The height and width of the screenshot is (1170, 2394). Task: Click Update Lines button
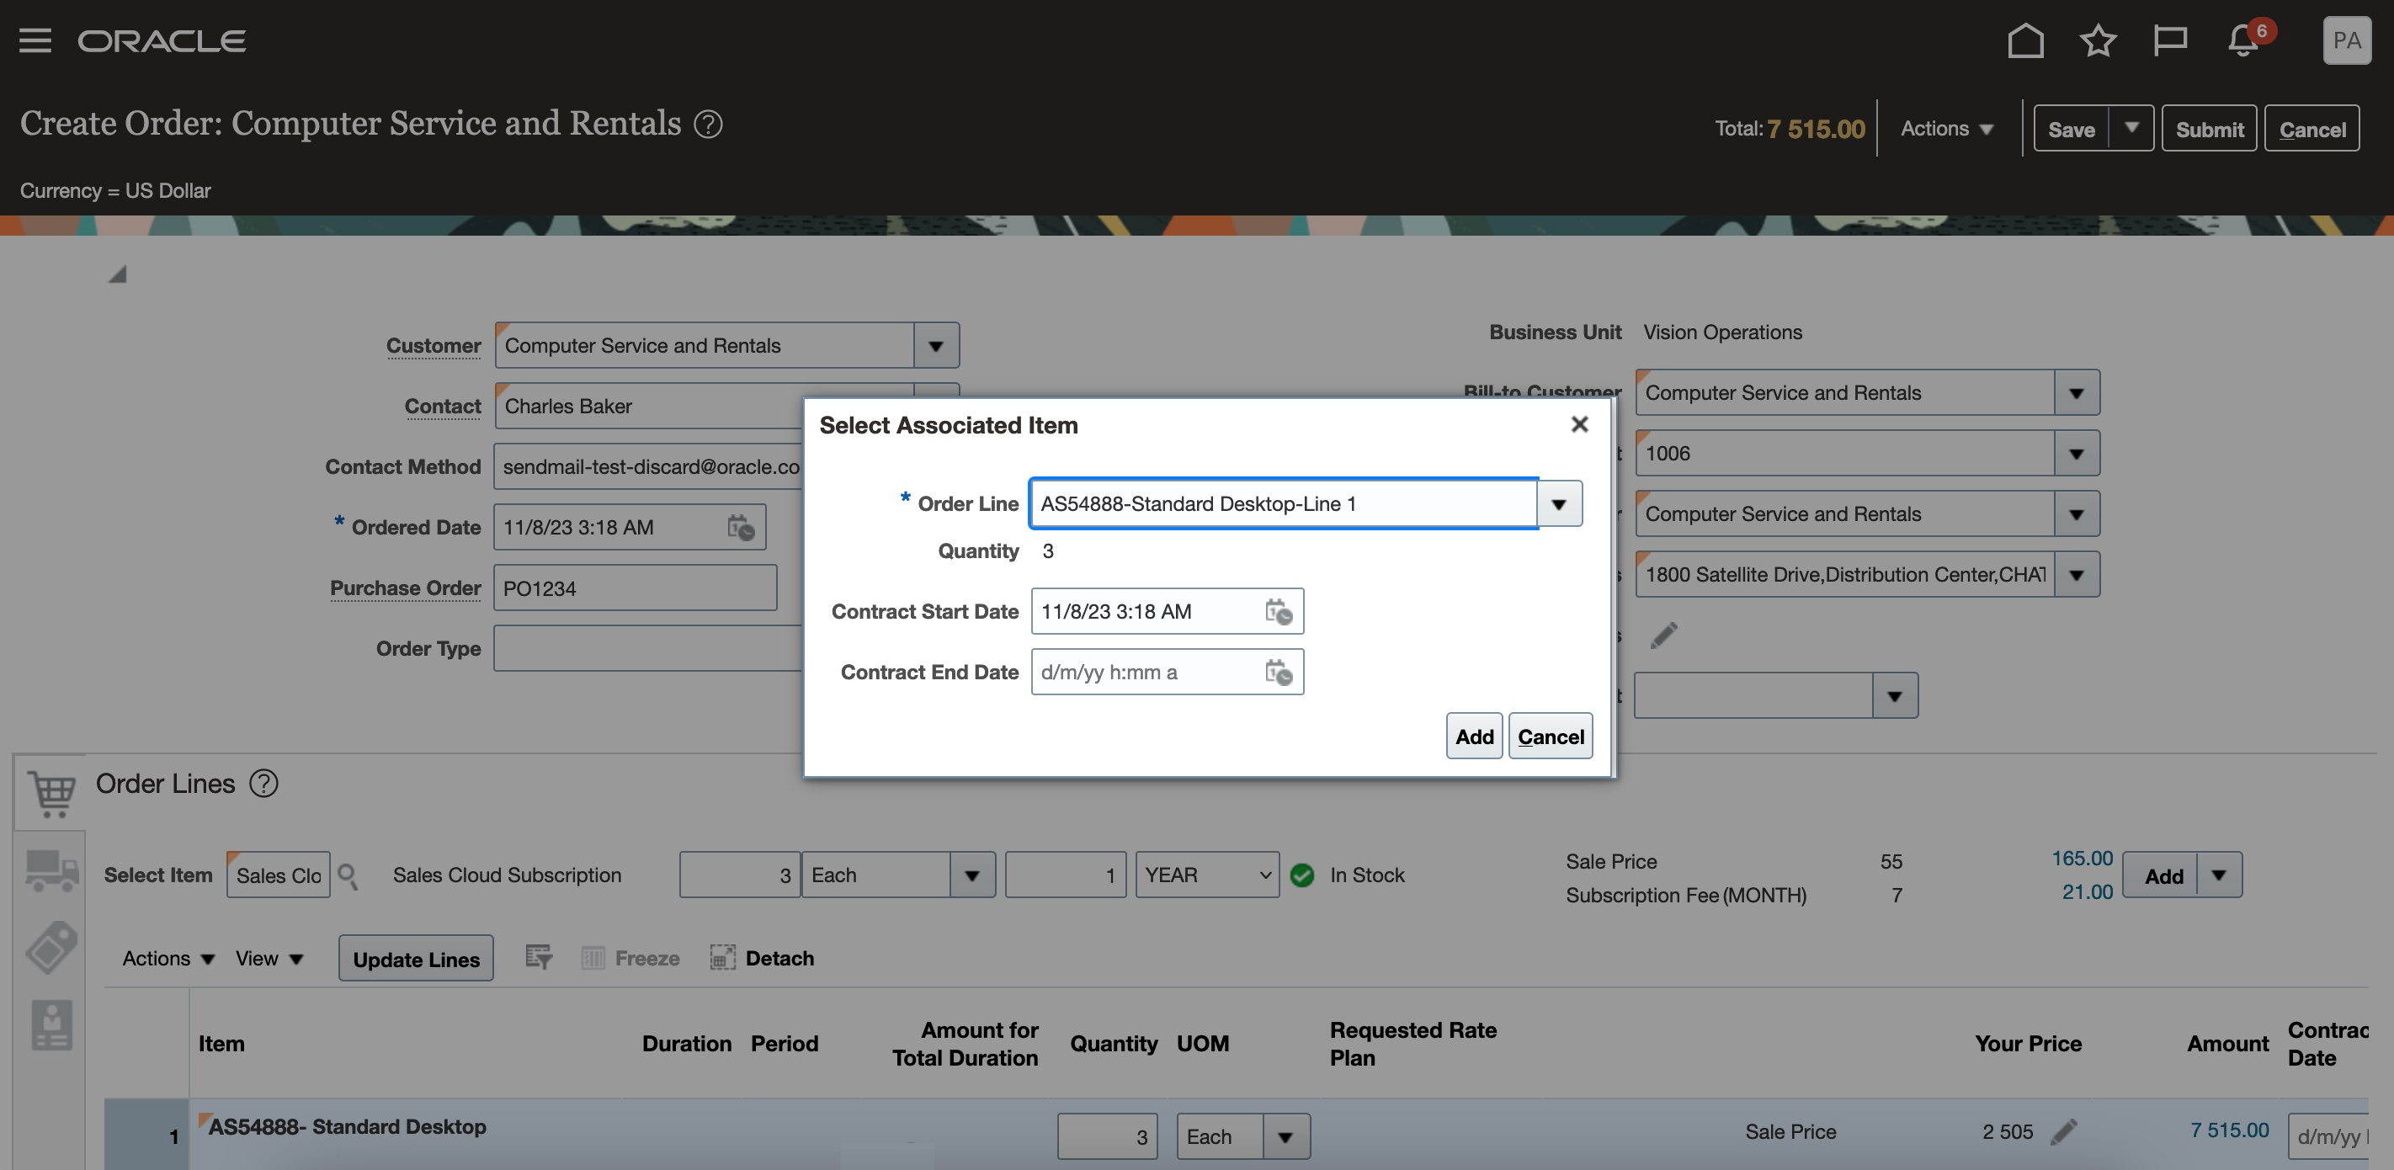(416, 958)
